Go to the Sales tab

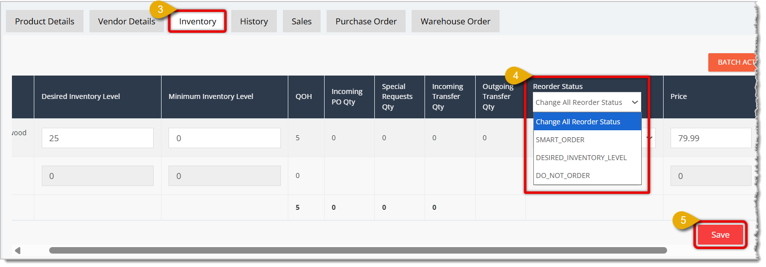click(302, 21)
